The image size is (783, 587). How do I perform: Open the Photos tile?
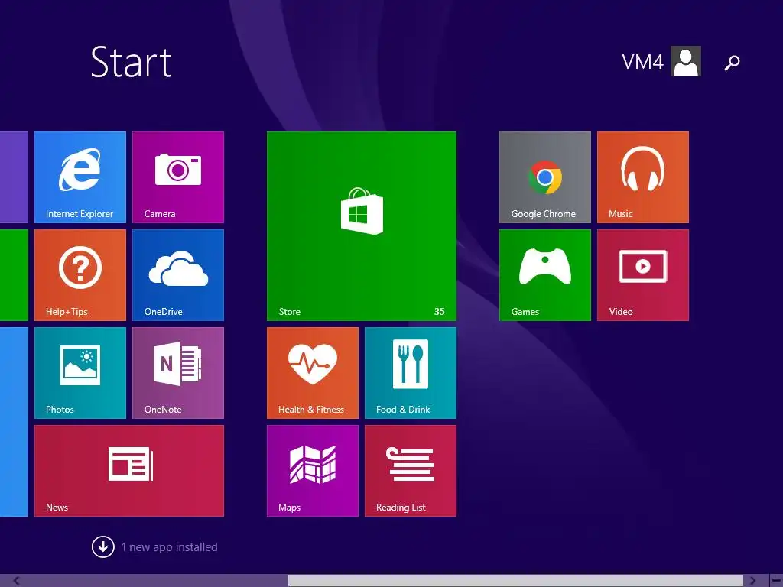80,373
